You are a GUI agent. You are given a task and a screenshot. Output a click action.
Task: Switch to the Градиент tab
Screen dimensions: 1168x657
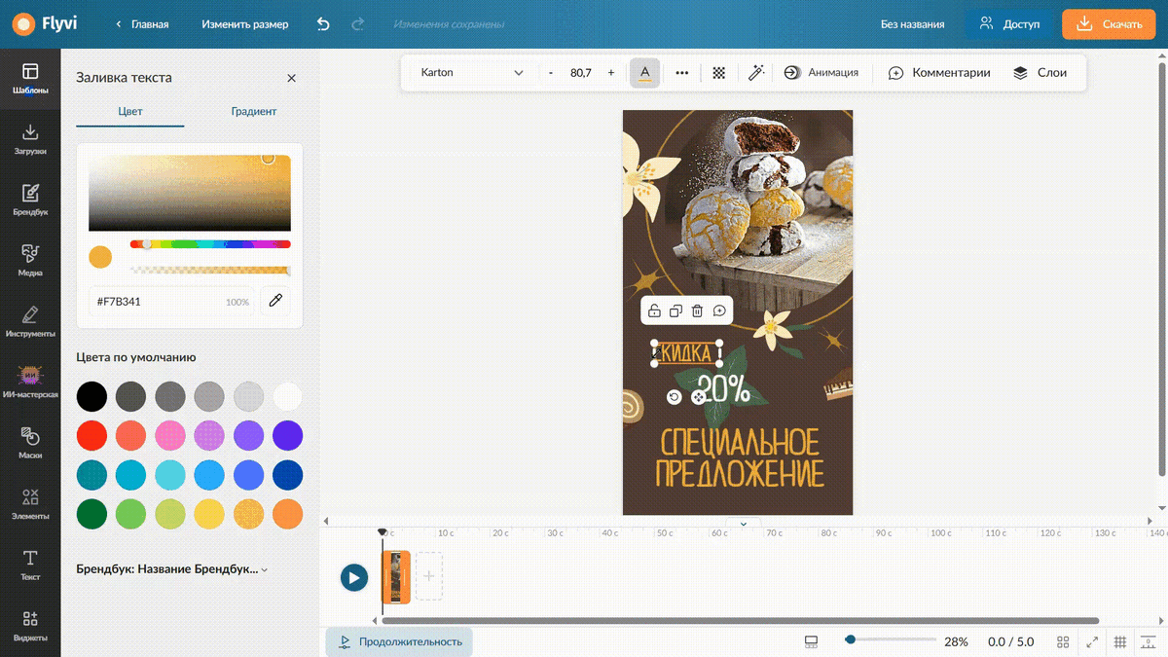[x=254, y=112]
